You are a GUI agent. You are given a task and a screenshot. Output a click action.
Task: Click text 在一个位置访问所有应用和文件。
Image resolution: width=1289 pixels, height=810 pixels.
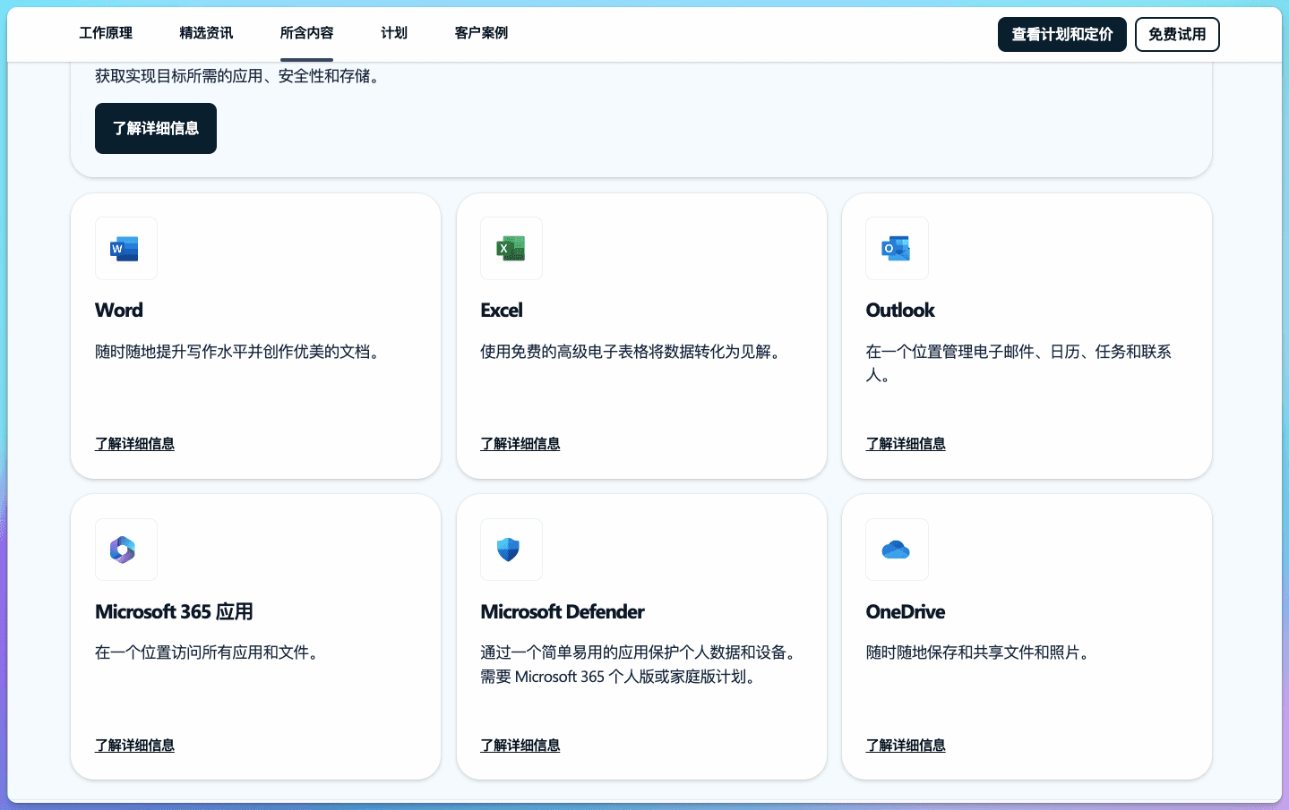click(210, 652)
